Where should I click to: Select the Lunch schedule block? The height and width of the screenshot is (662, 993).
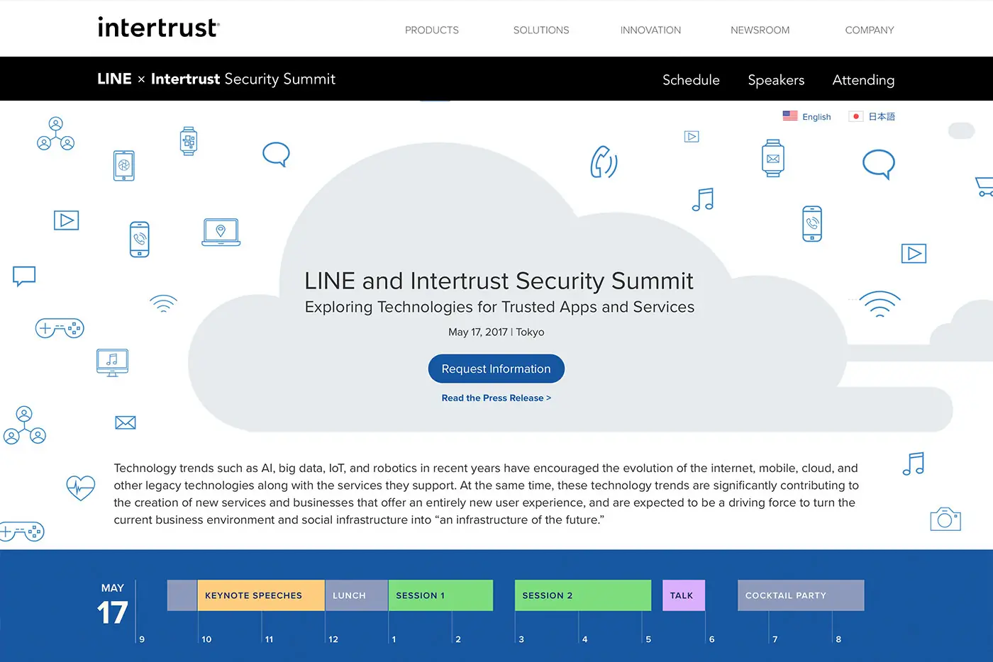(357, 595)
